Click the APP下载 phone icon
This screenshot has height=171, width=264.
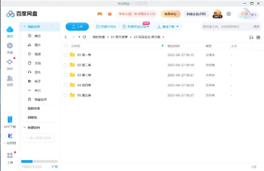click(10, 120)
